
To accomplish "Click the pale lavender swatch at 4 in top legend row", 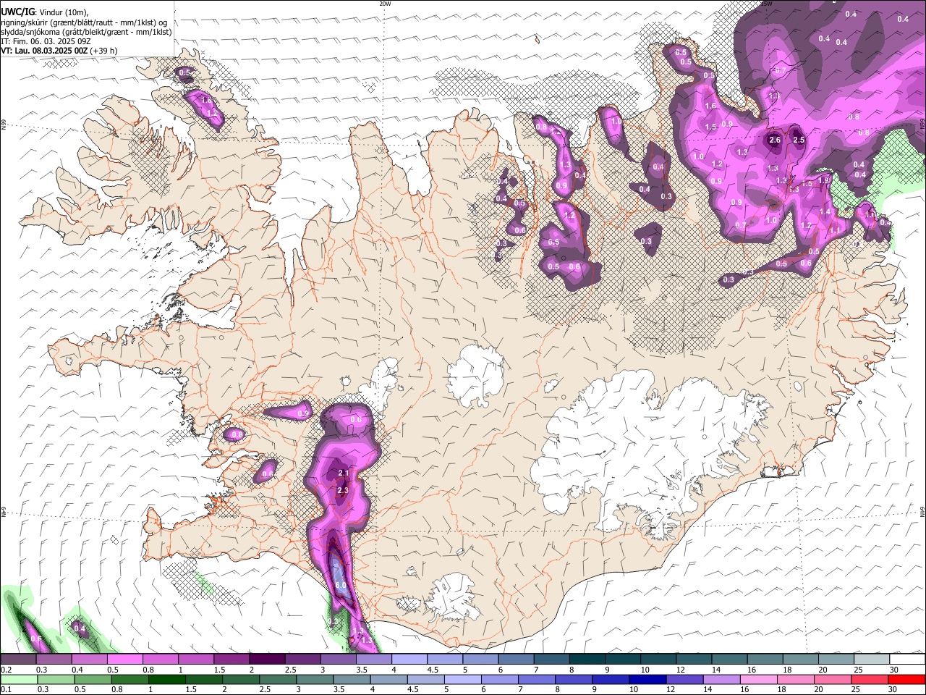I will (410, 660).
